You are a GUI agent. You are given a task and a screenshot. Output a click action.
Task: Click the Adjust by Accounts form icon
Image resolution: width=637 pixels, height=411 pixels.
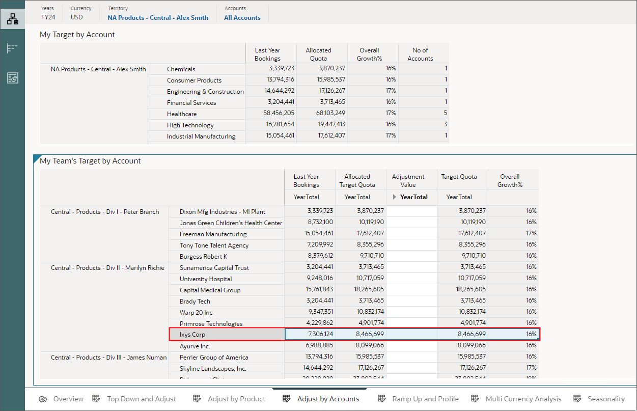coord(287,399)
